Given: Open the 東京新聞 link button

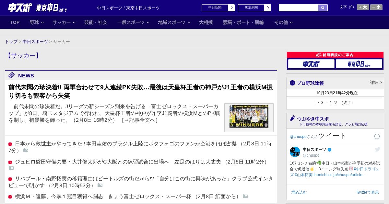Looking at the screenshot, I should point(251,8).
